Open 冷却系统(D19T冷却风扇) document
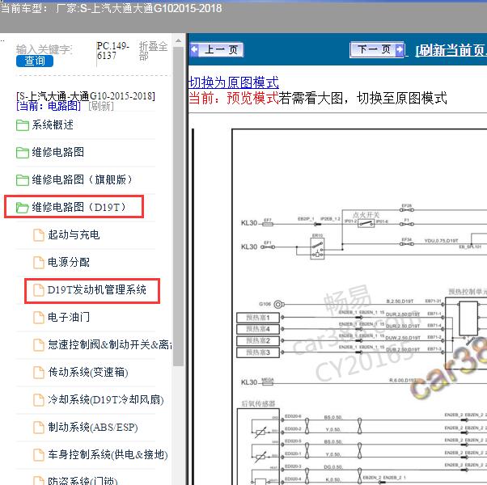This screenshot has width=487, height=485. click(x=106, y=399)
